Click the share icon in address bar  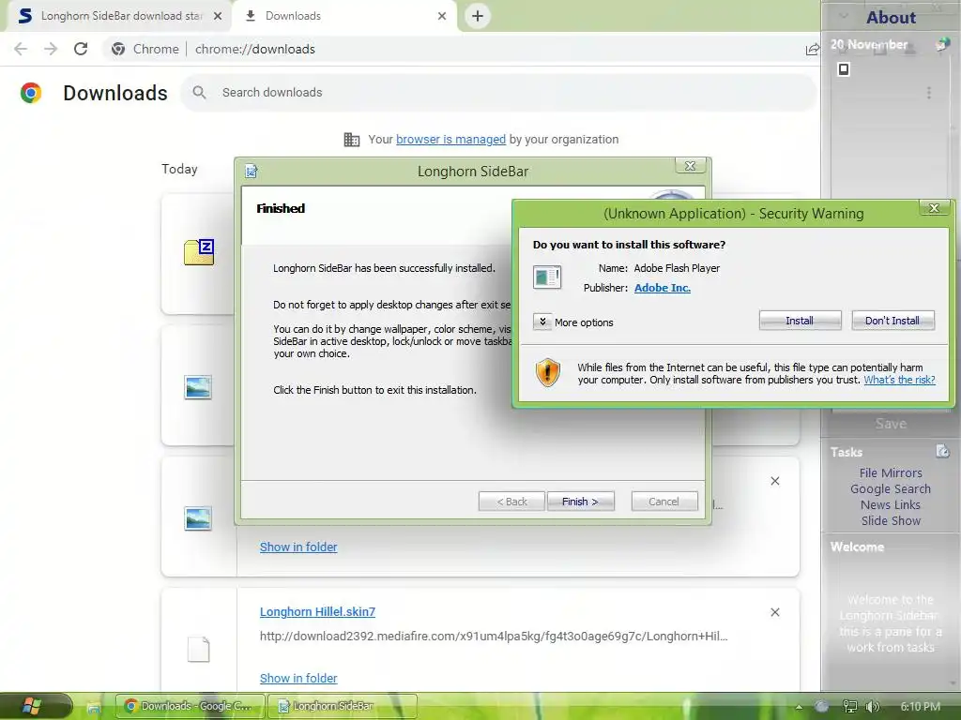click(812, 49)
